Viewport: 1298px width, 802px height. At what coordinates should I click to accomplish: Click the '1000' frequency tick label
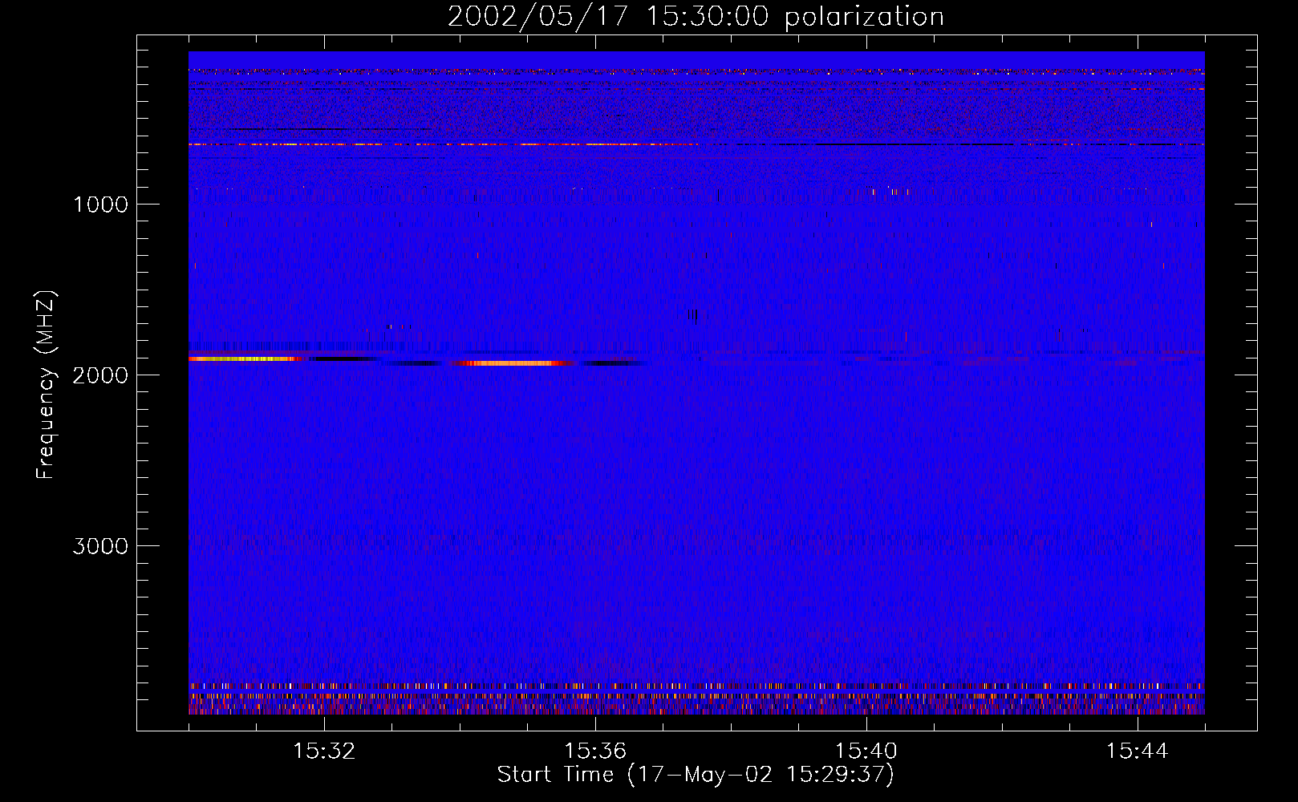(x=100, y=205)
